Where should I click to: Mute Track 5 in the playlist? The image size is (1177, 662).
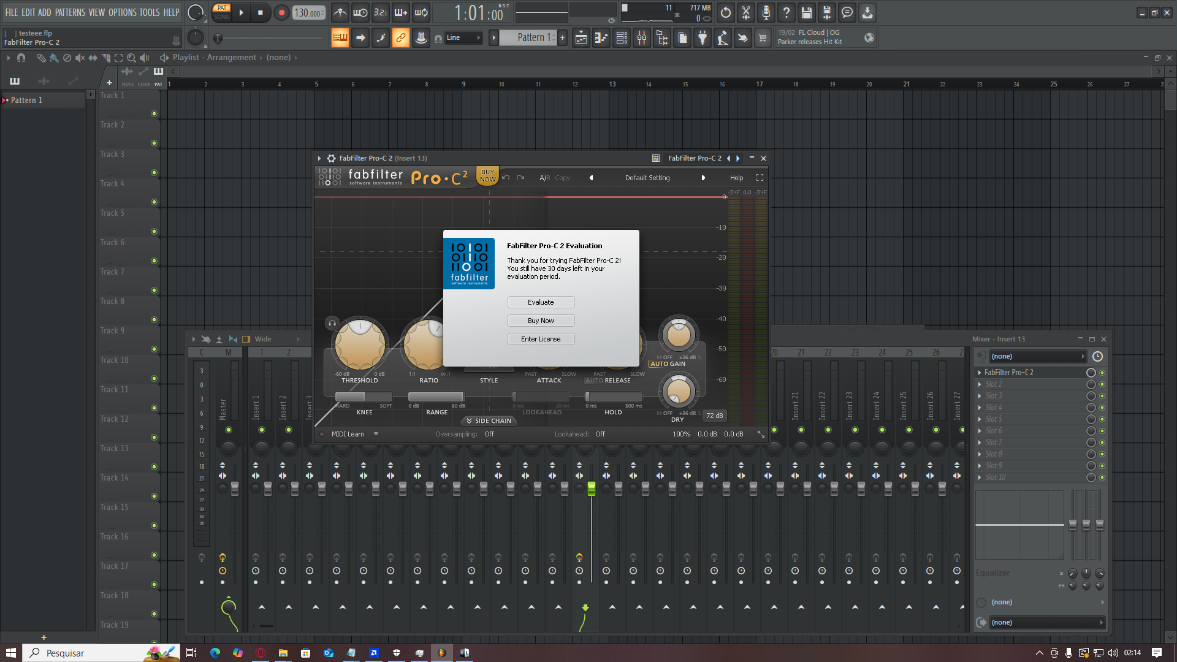[154, 232]
